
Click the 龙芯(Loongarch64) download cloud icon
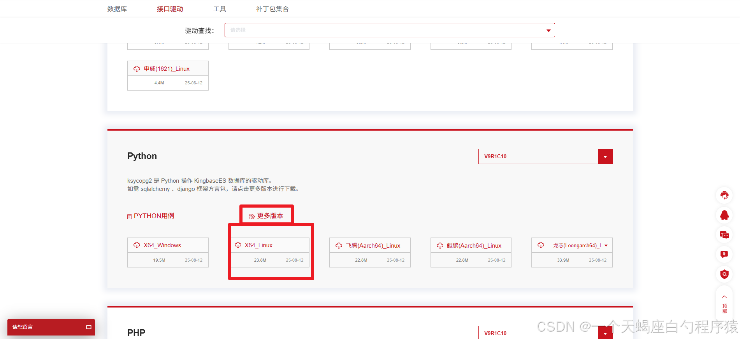tap(541, 245)
